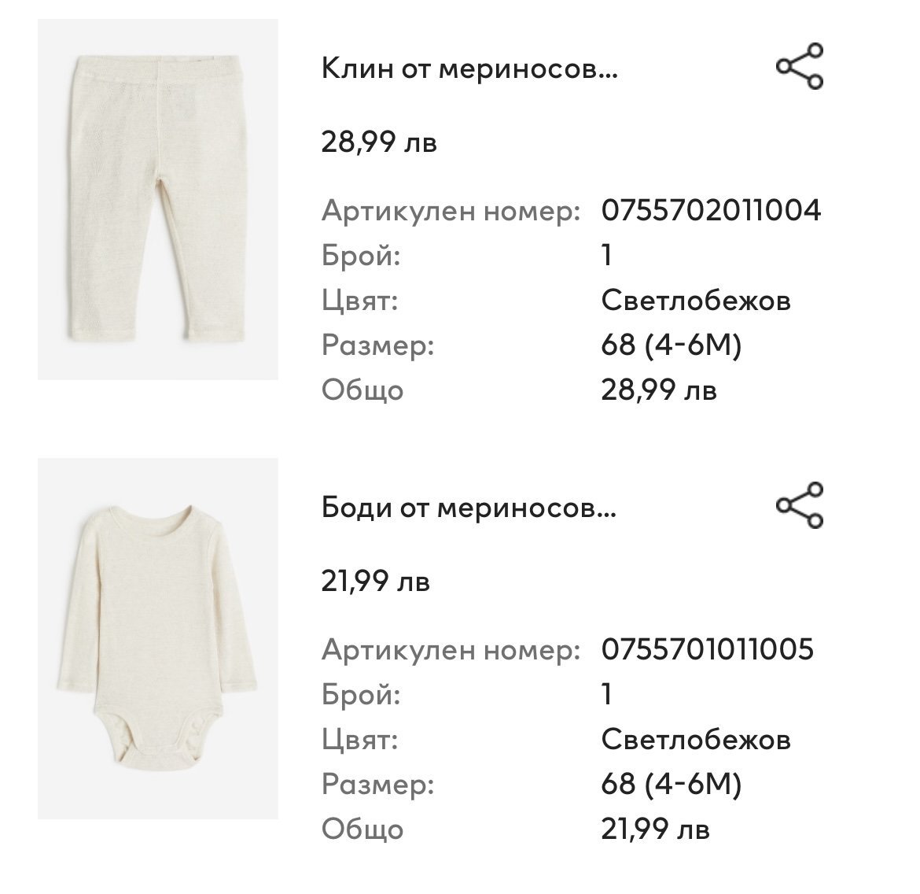Click the leggings size value 68 (4-6M)

pos(672,345)
